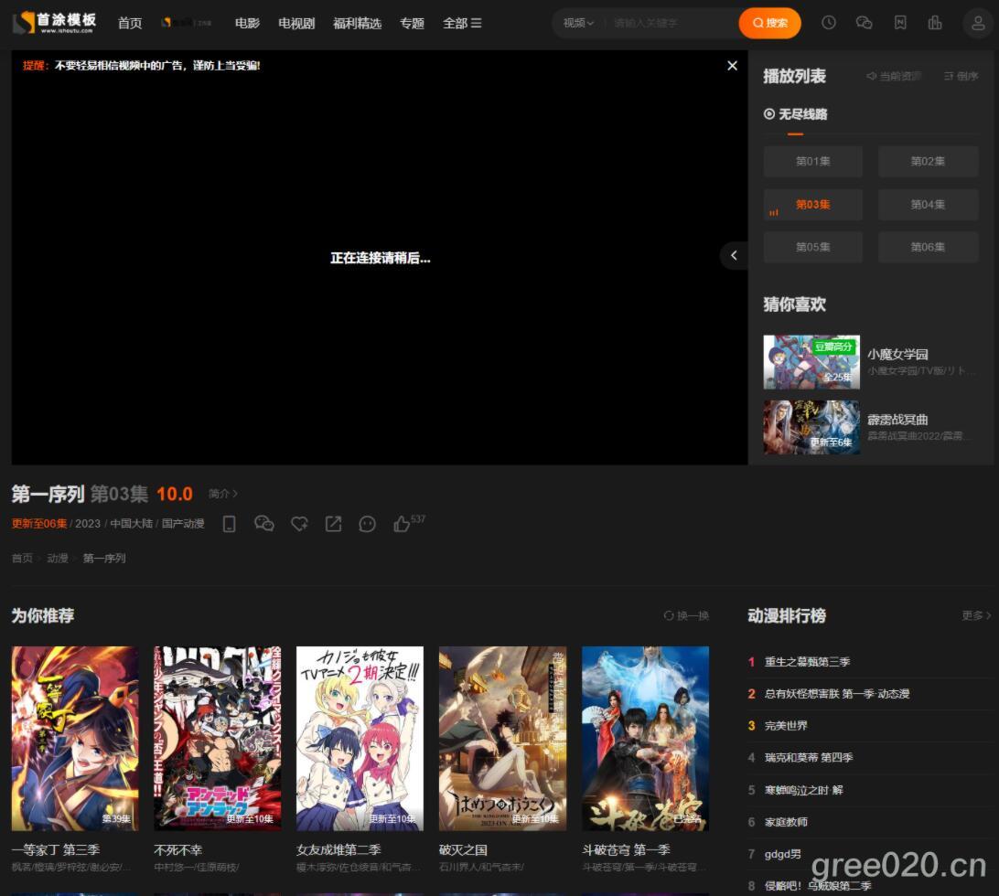
Task: Open the external share icon
Action: point(333,523)
